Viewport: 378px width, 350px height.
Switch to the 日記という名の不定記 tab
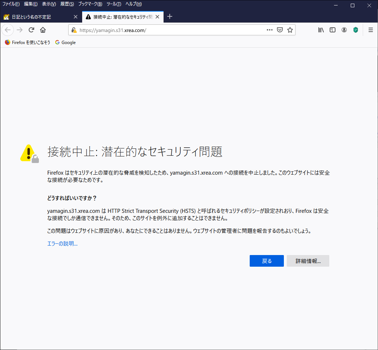pos(36,17)
